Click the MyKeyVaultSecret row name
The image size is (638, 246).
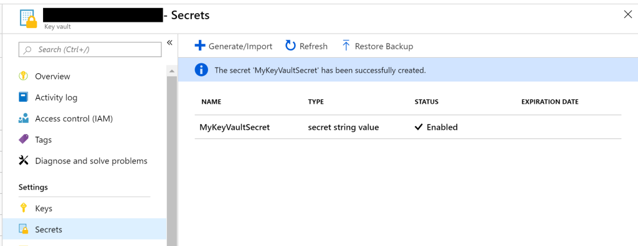point(234,127)
